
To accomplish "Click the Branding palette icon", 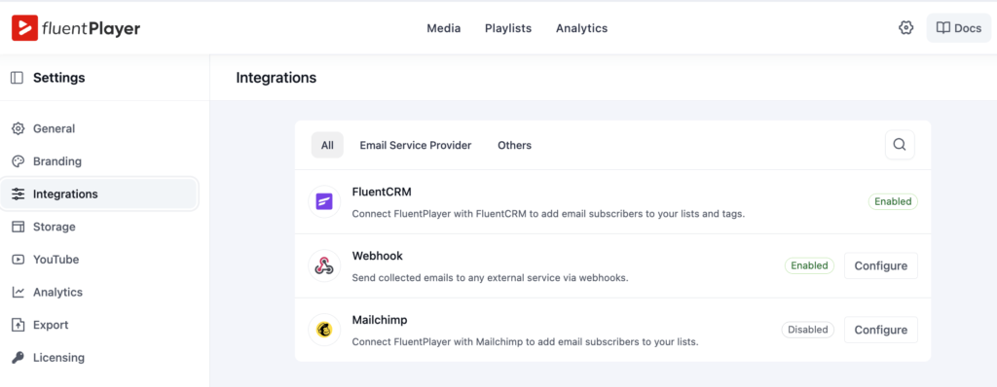I will tap(18, 161).
